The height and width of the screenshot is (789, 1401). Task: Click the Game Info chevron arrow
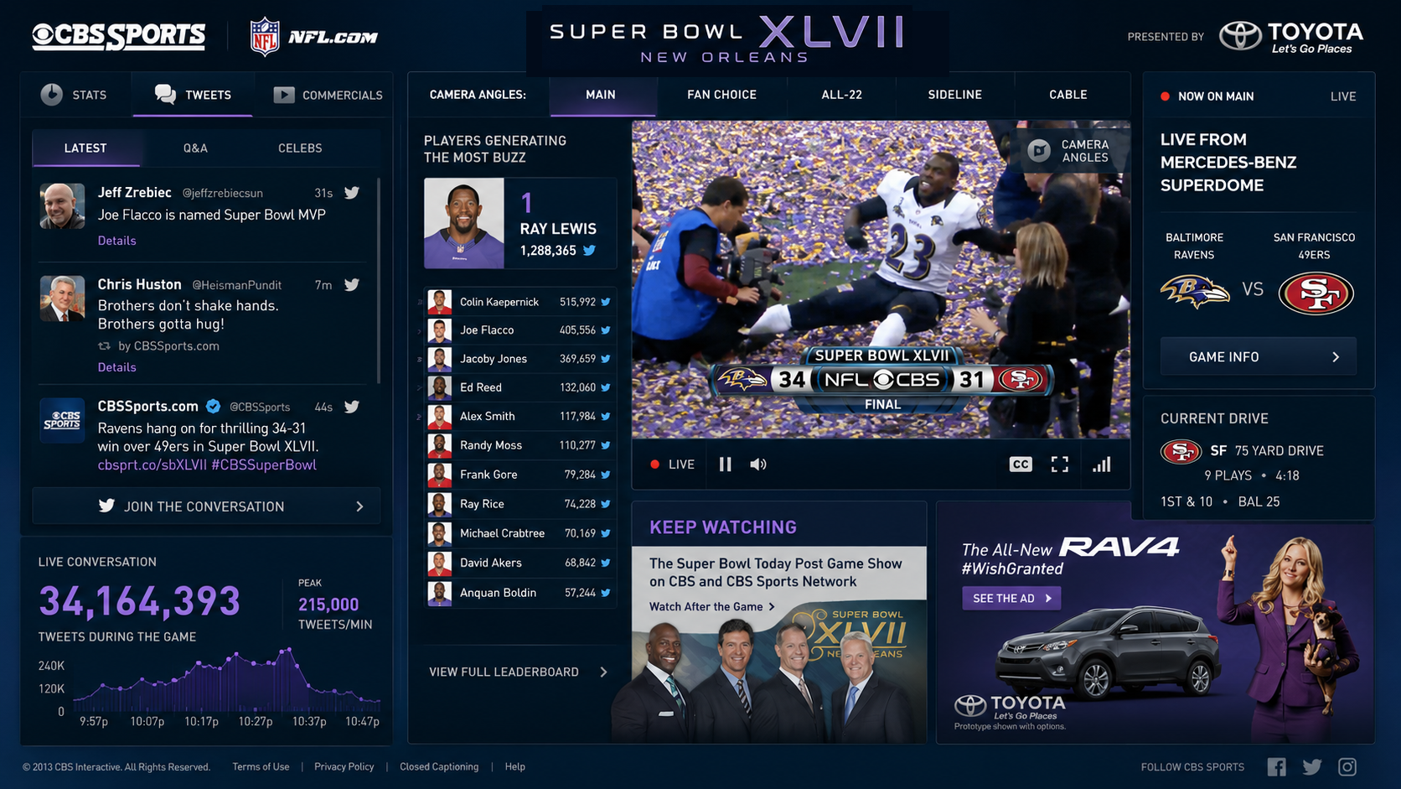(1336, 357)
